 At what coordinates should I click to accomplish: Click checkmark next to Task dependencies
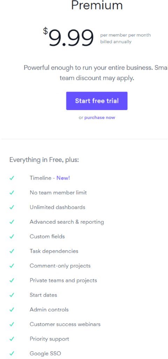tap(12, 251)
